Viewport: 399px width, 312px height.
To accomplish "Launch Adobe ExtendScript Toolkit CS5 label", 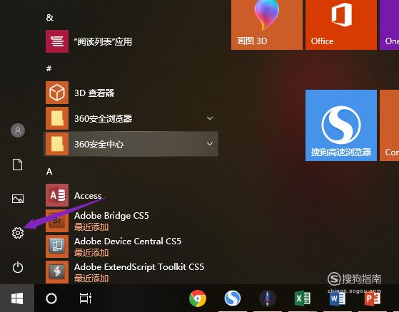I will pos(139,267).
